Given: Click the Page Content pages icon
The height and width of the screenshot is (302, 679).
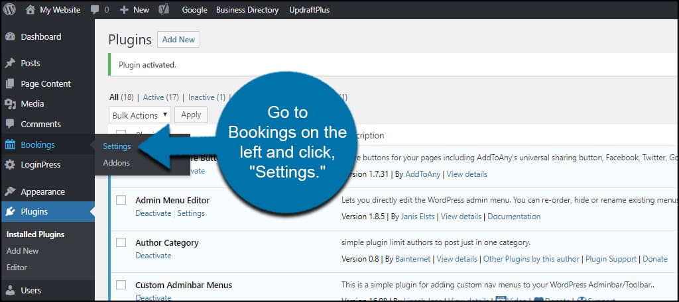Looking at the screenshot, I should (11, 83).
